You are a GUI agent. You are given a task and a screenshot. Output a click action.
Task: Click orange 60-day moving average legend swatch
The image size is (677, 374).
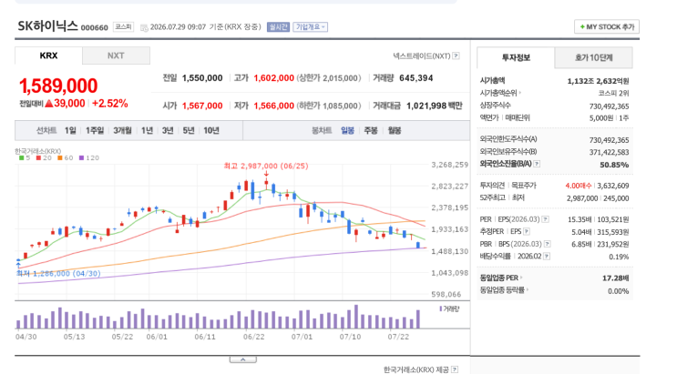pos(60,158)
